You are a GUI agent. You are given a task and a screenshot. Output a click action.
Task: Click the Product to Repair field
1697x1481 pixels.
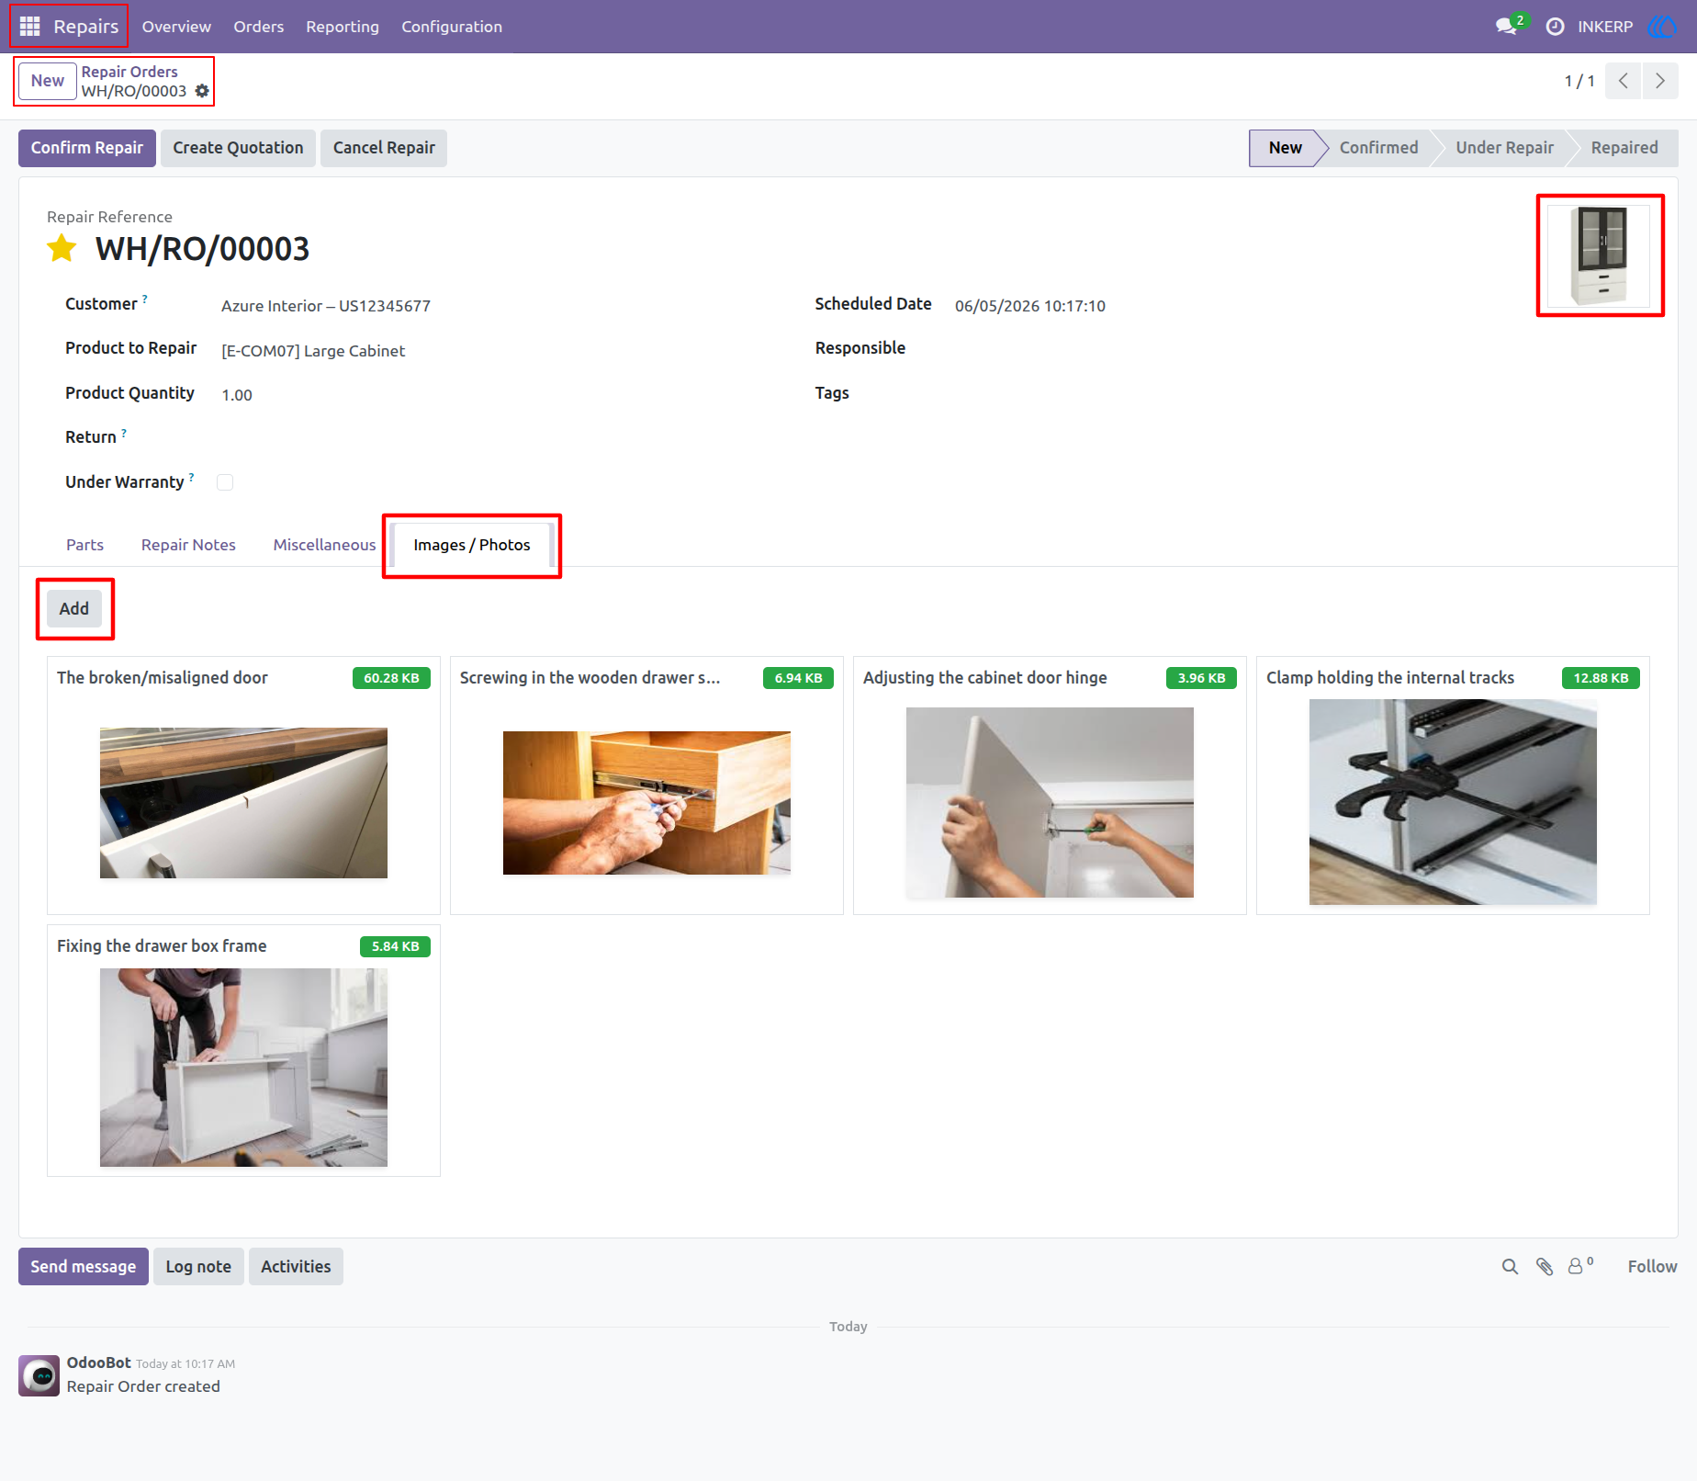click(313, 351)
